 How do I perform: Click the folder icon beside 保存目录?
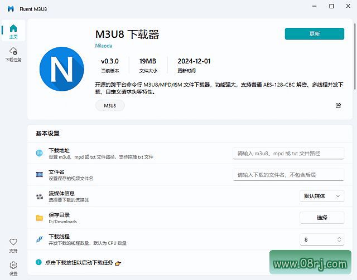(40, 218)
